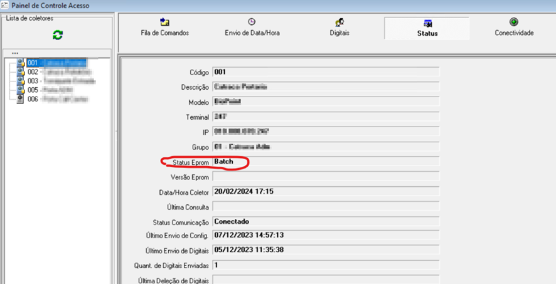Click the Status Eprom field showing Batch
Viewport: 556px width, 284px height.
325,162
